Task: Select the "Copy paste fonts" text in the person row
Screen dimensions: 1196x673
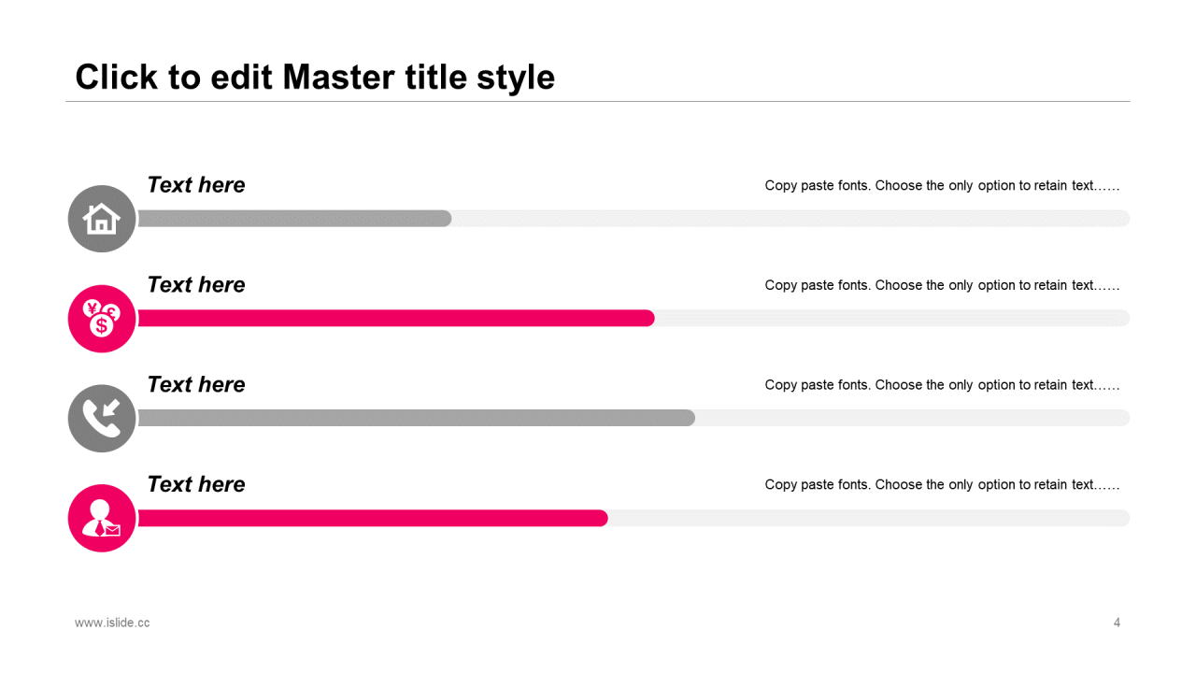Action: (x=942, y=484)
